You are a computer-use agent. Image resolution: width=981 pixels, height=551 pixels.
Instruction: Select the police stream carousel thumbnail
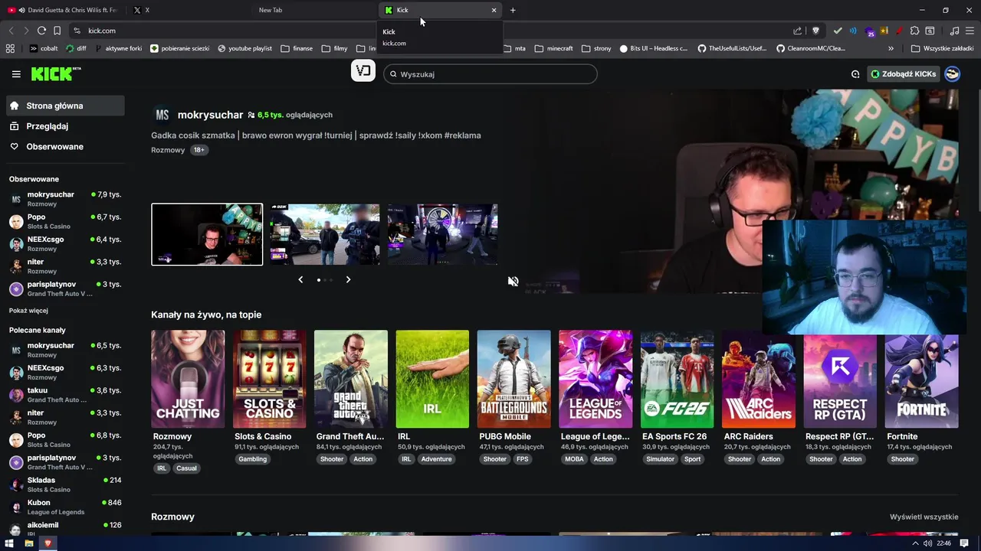click(325, 234)
